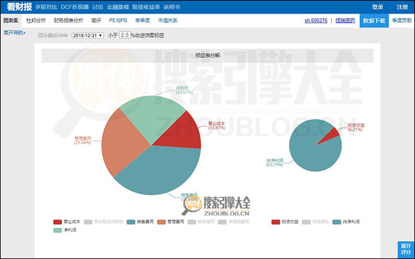Enable the greyed 财务费用 legend entry

click(x=201, y=222)
